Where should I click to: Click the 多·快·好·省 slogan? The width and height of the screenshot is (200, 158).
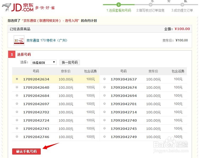click(45, 8)
